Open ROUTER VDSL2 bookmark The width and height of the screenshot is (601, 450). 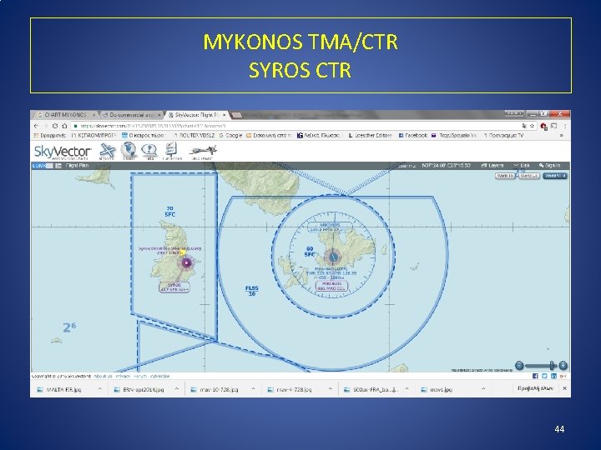[x=194, y=136]
